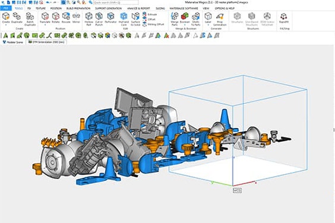Choose the Rotate tool
This screenshot has width=335, height=223.
[x=56, y=18]
